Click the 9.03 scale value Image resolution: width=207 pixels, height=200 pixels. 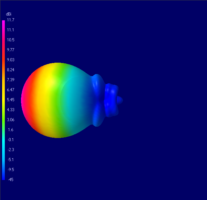(11, 60)
